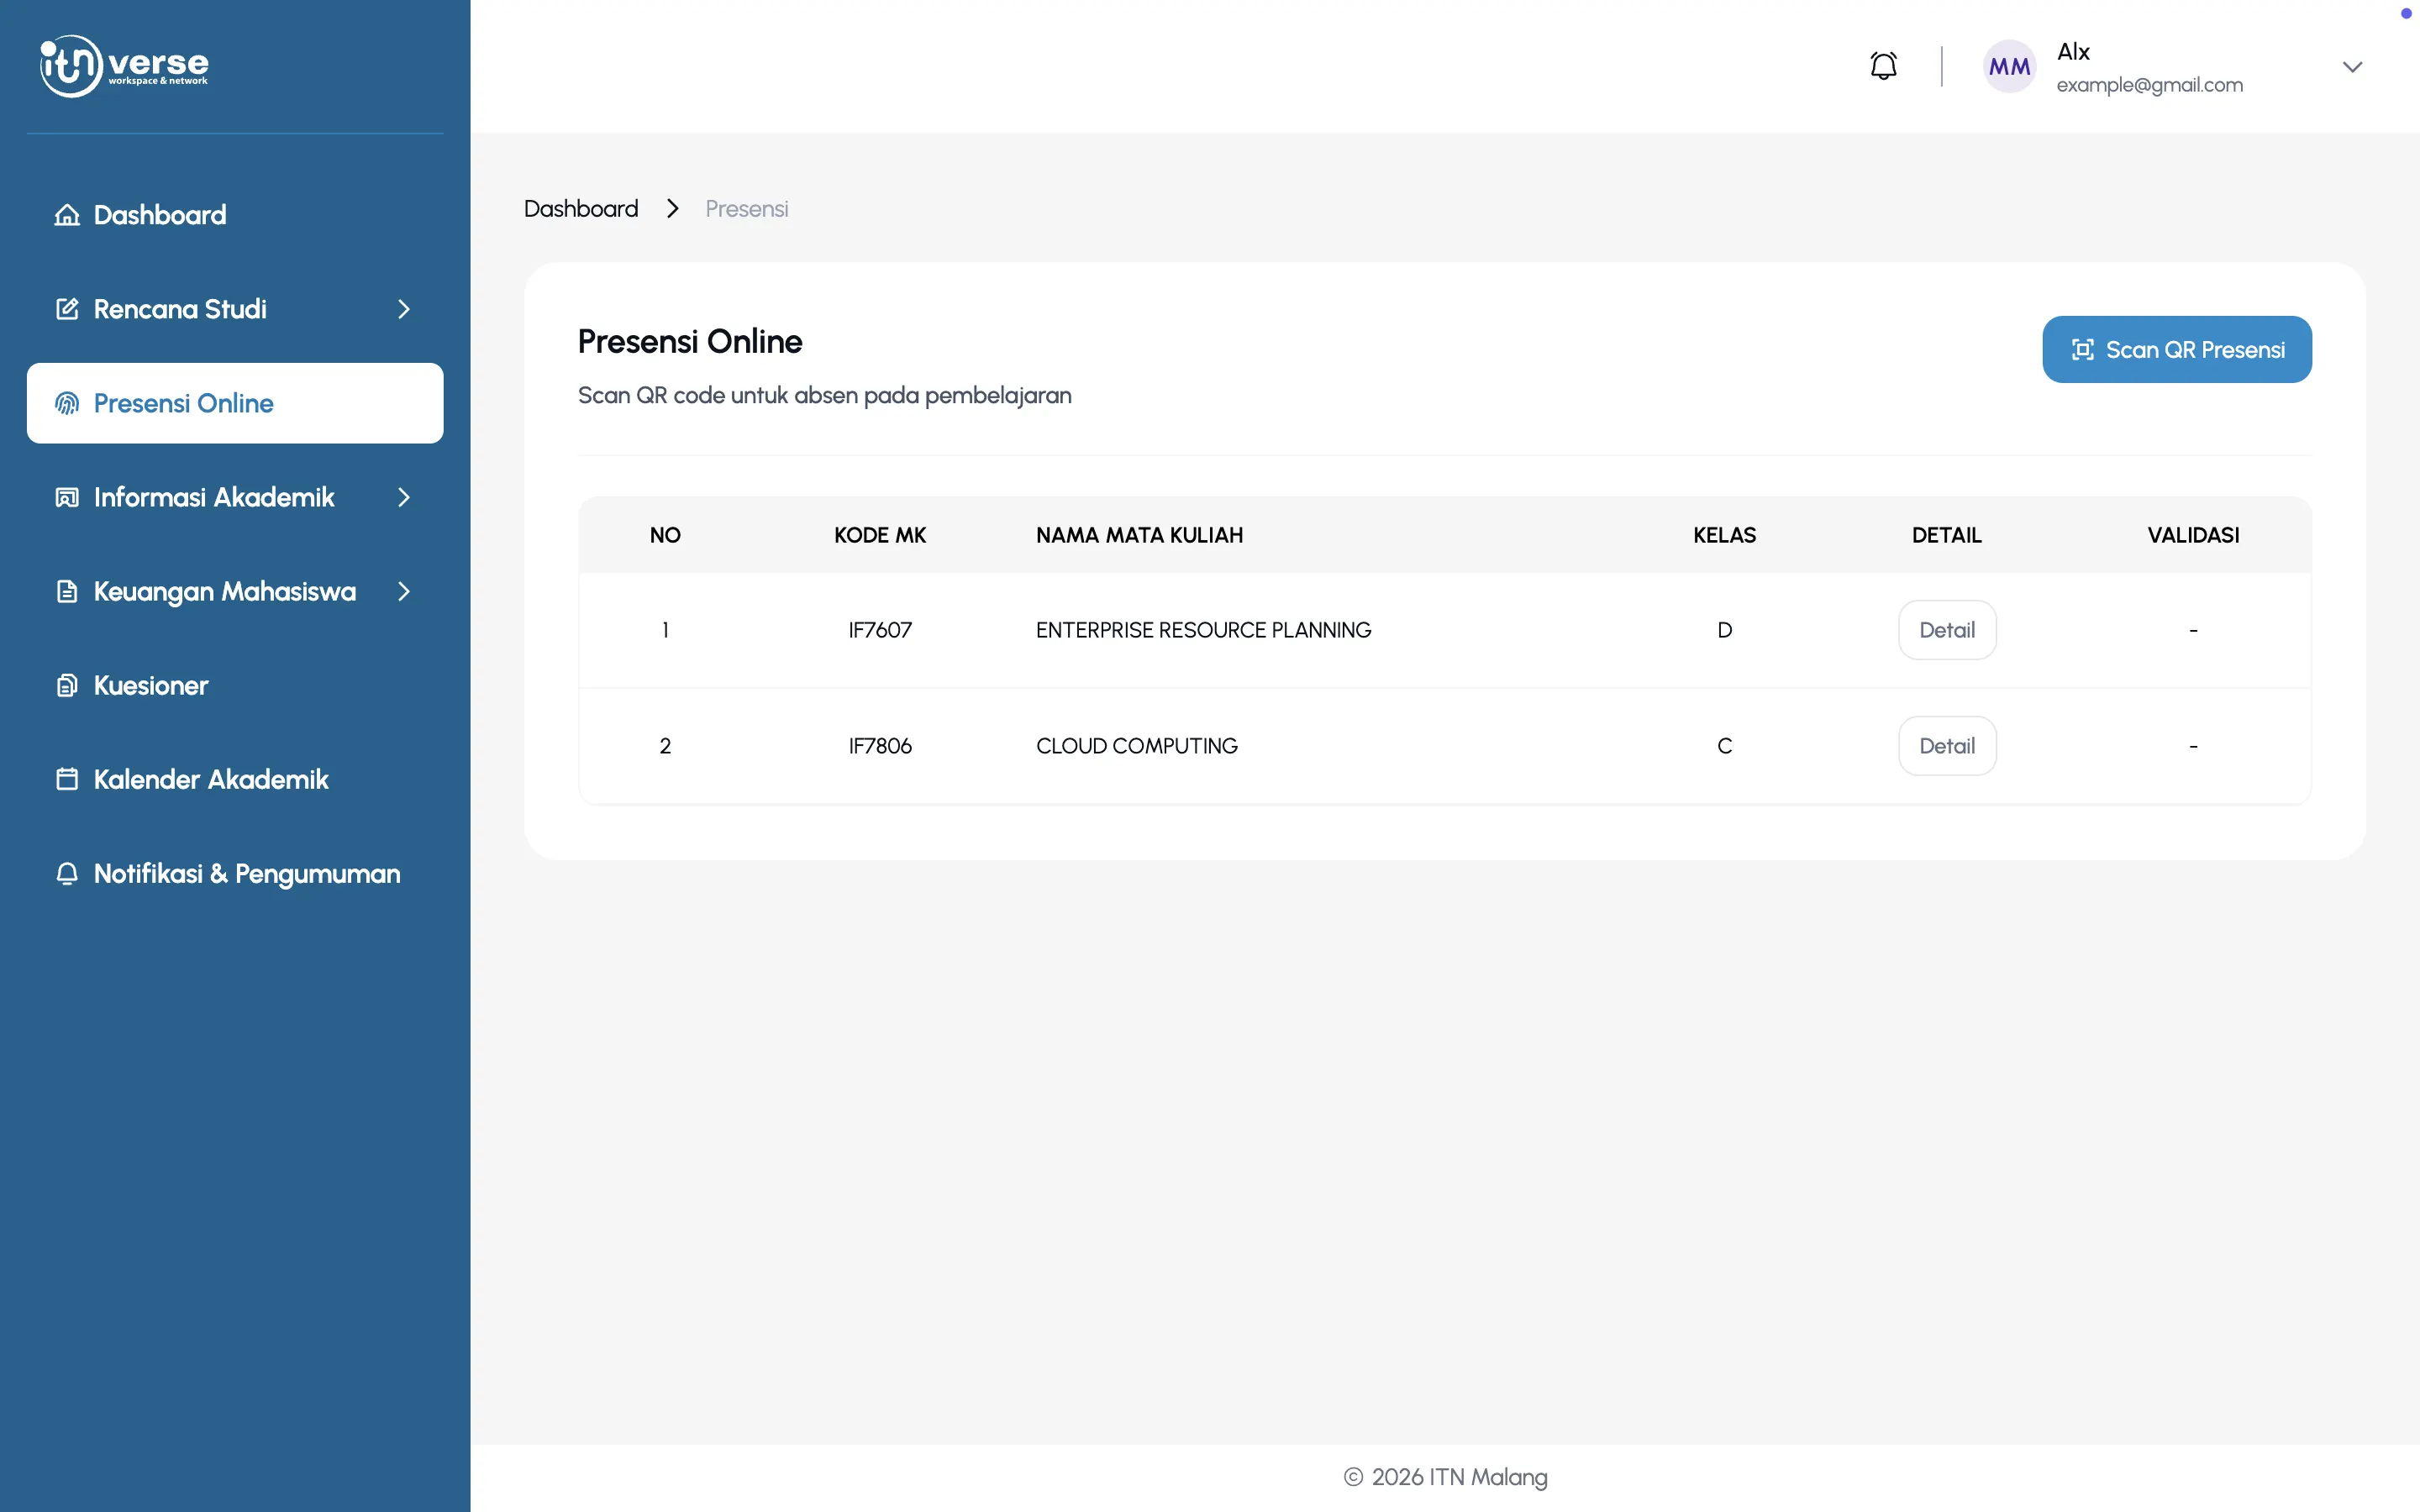Click class D cell
Screen dimensions: 2420x1512
[1724, 630]
